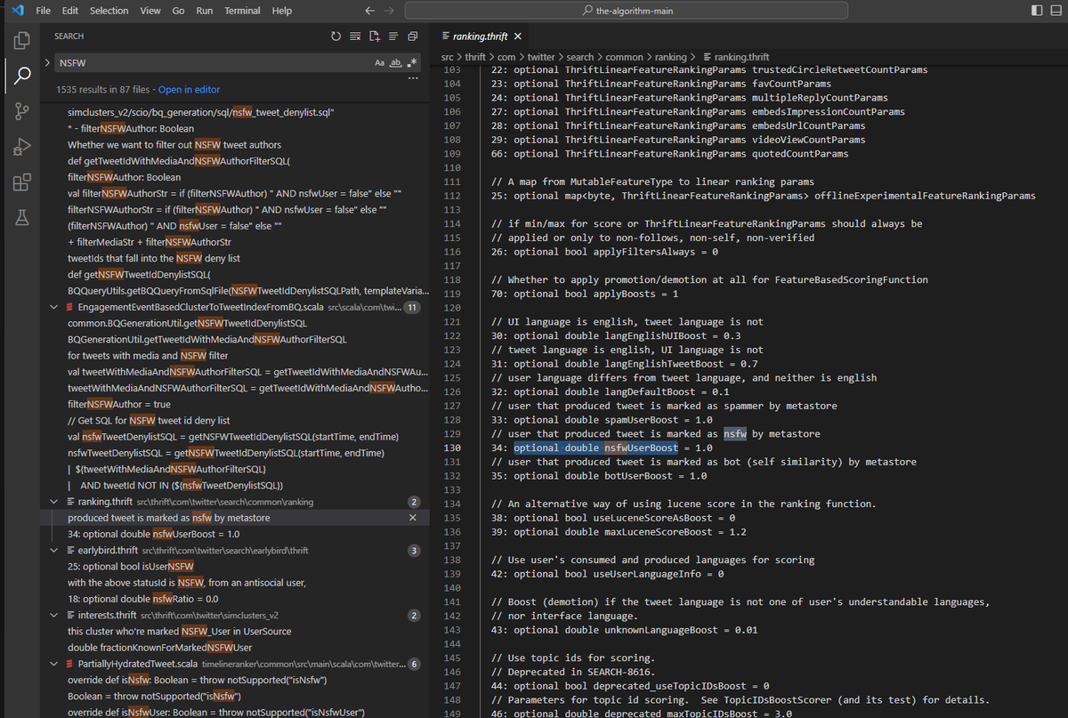This screenshot has width=1068, height=718.
Task: Toggle bottom panel layout
Action: coord(1058,11)
